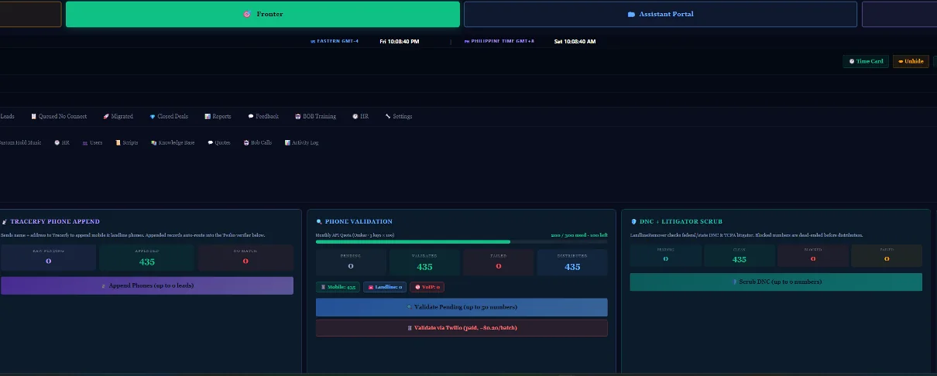The image size is (937, 376).
Task: Click the Migrated rocket icon
Action: tap(105, 116)
